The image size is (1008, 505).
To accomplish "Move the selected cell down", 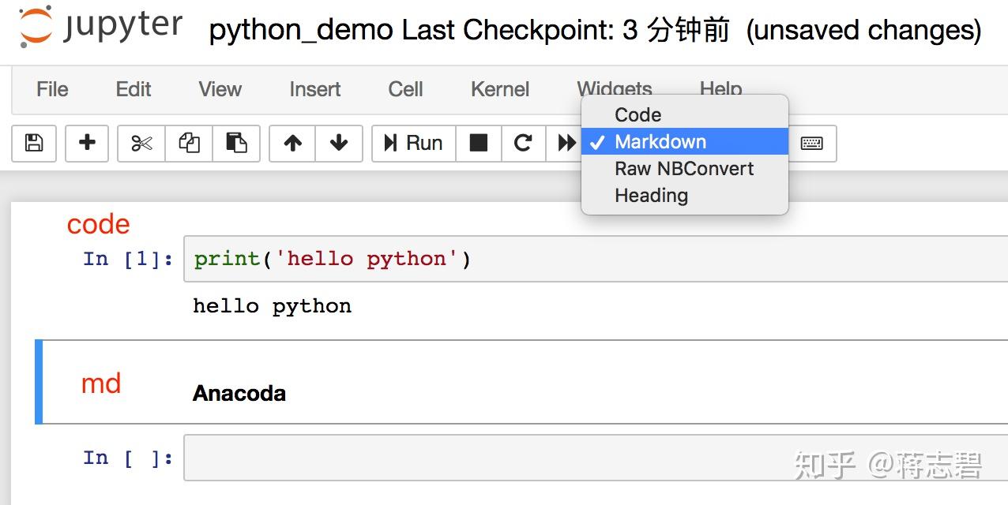I will tap(338, 144).
